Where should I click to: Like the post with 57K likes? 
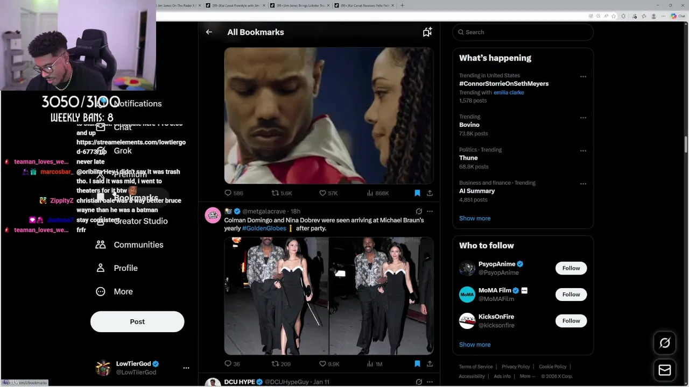click(x=328, y=193)
